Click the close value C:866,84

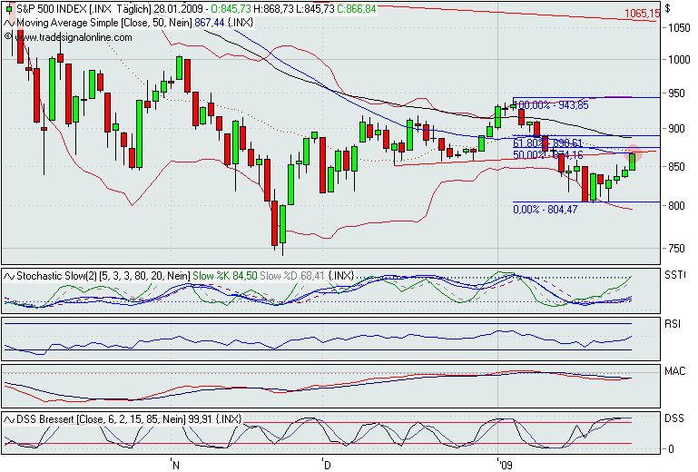[x=356, y=8]
